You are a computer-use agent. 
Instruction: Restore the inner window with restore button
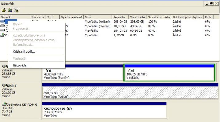211,4
